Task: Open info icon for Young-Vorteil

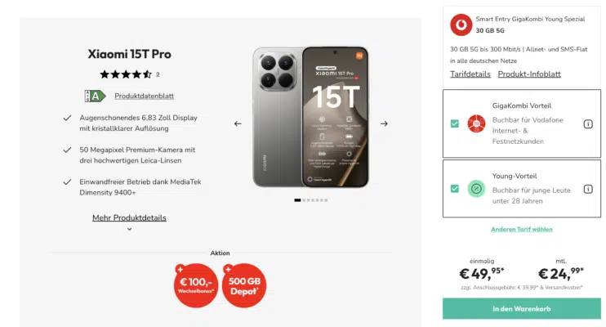Action: pyautogui.click(x=588, y=189)
